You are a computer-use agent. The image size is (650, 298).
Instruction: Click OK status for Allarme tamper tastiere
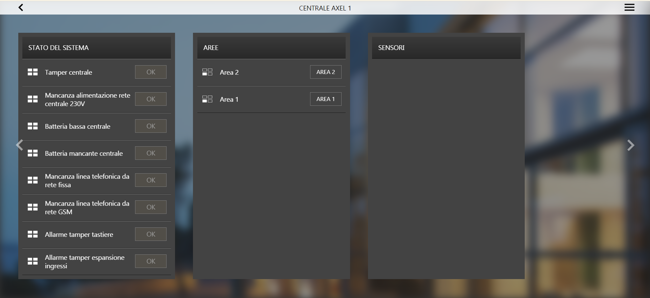[151, 234]
